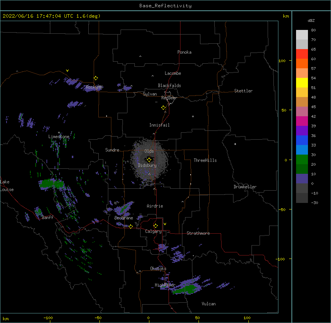Pick the magenta 39-42 dBZ legend swatch
The image size is (331, 323).
(302, 121)
